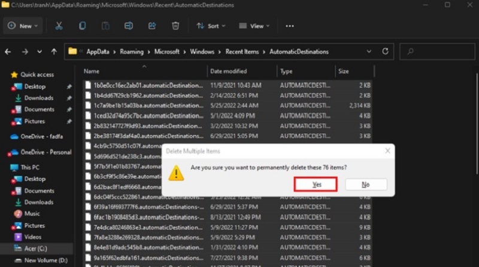Click chevron after Roaming in breadcrumb
479x267 pixels.
pos(148,52)
